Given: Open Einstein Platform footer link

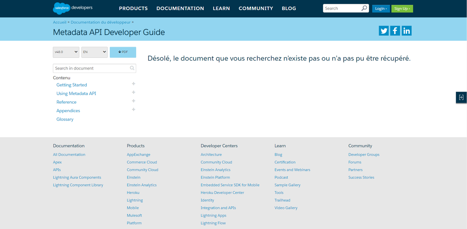Looking at the screenshot, I should pyautogui.click(x=215, y=177).
